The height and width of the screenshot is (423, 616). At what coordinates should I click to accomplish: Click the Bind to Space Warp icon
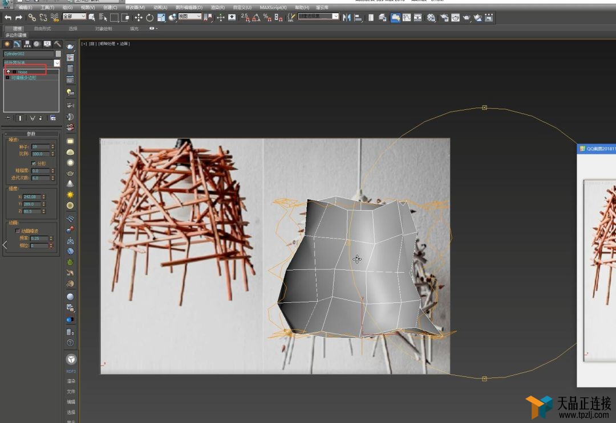55,17
